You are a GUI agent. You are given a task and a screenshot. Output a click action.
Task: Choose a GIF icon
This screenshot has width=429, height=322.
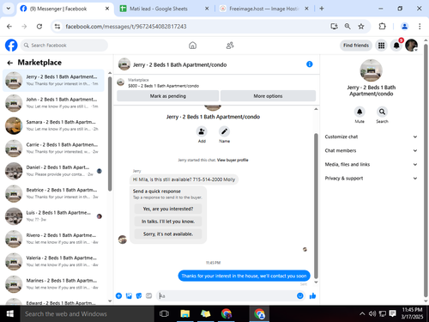pos(148,295)
